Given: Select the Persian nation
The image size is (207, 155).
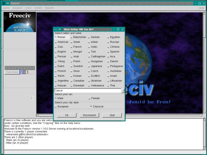Looking at the screenshot, I should point(60,57).
